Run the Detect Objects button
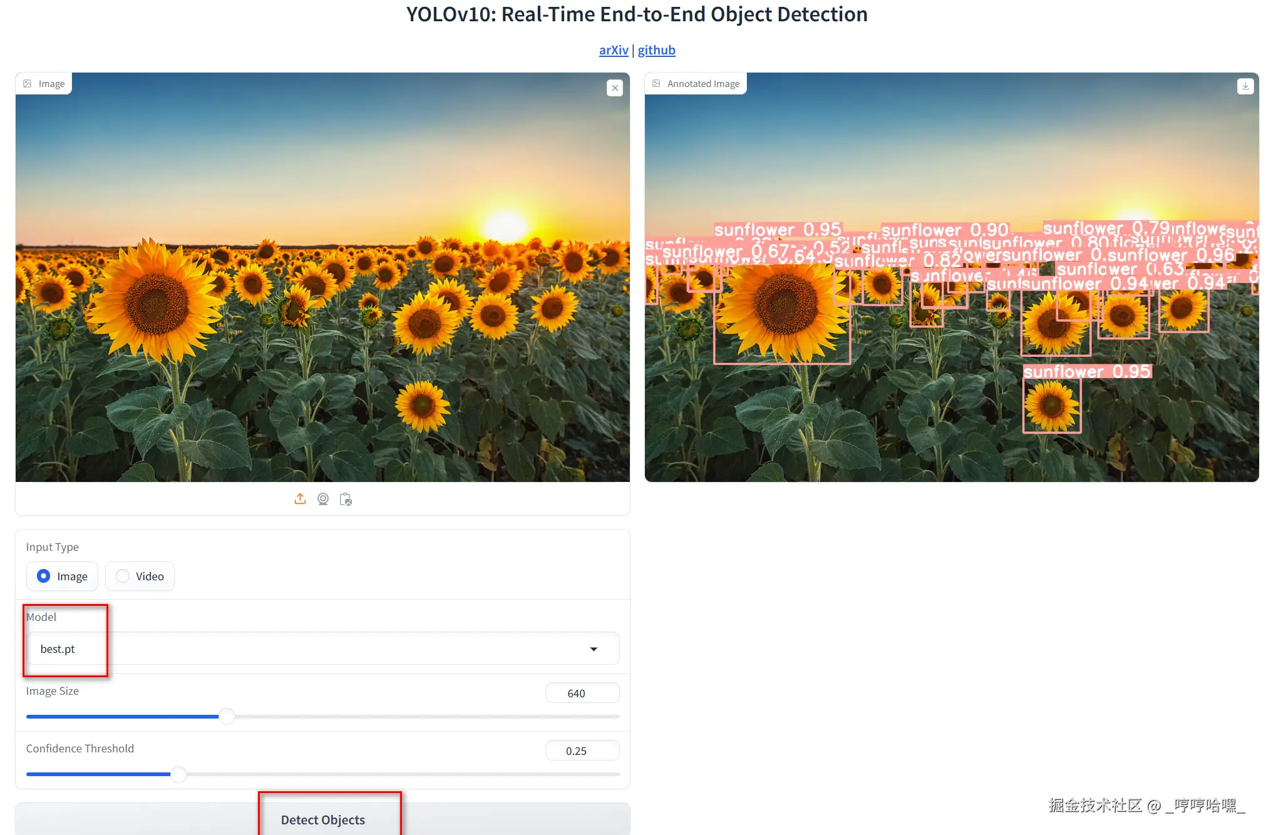This screenshot has height=835, width=1266. (323, 819)
